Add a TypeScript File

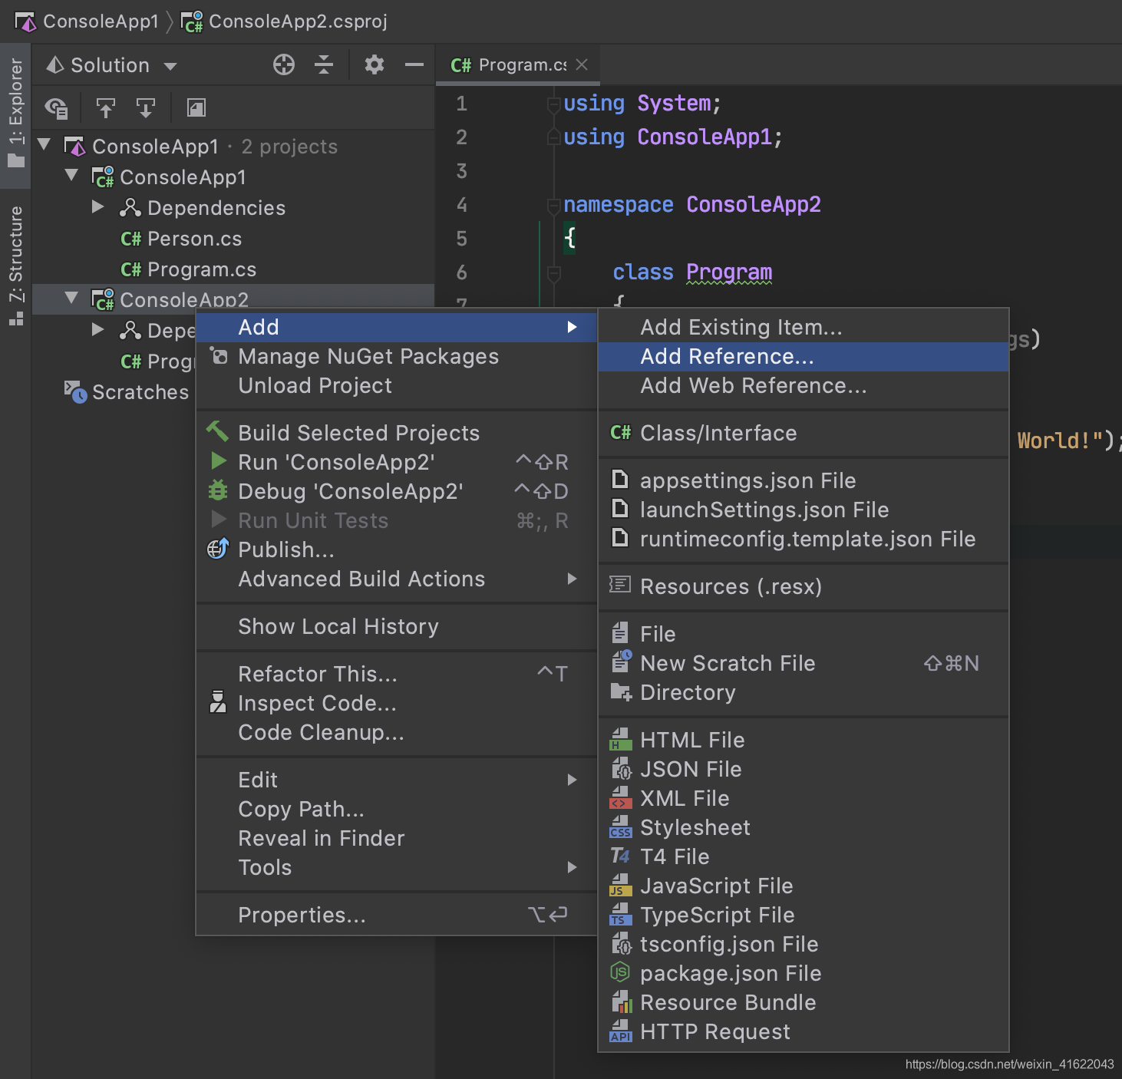[x=803, y=915]
